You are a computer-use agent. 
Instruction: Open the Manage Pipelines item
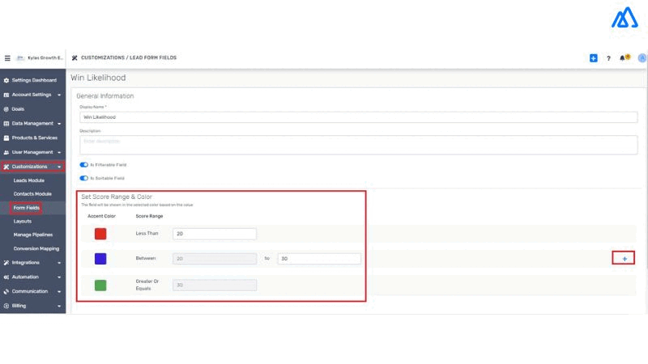click(x=33, y=235)
